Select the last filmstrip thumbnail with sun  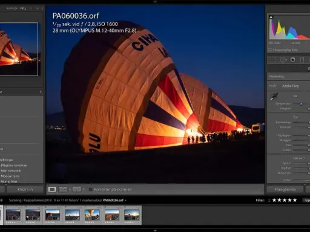[x=132, y=215]
